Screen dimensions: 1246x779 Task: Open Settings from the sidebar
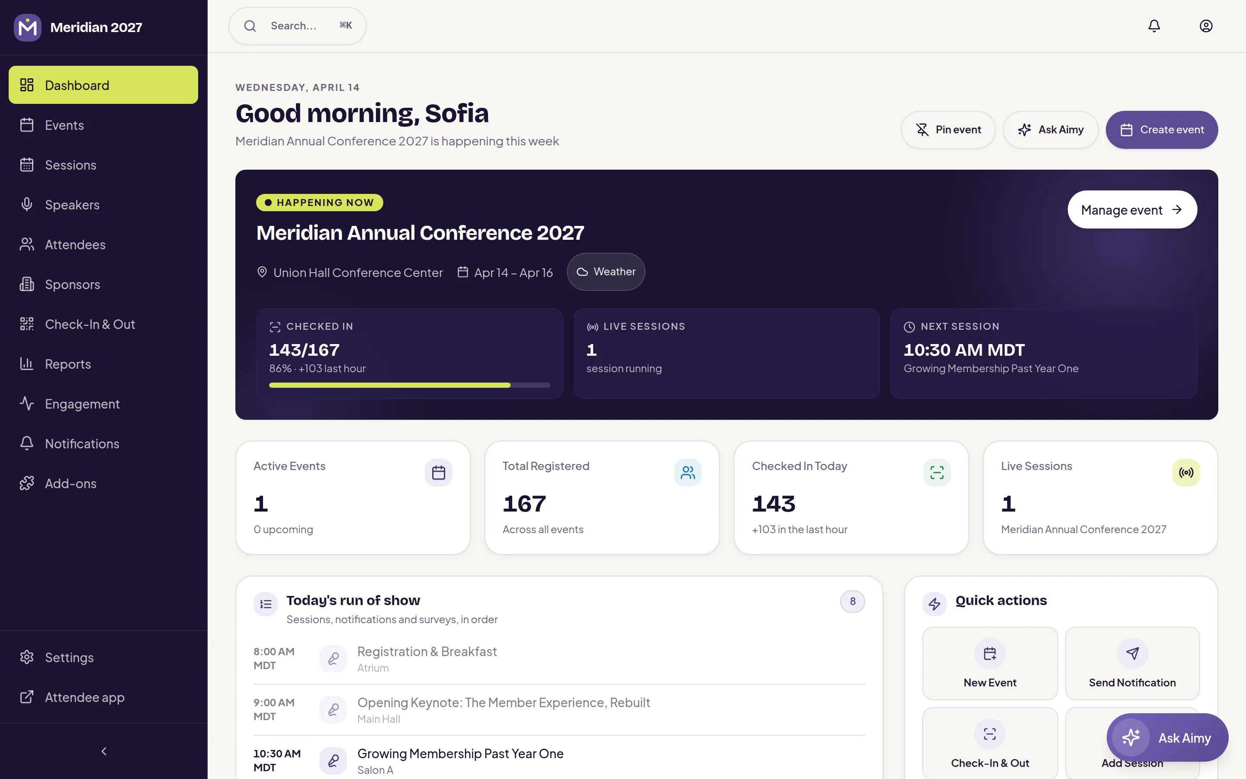pos(103,657)
